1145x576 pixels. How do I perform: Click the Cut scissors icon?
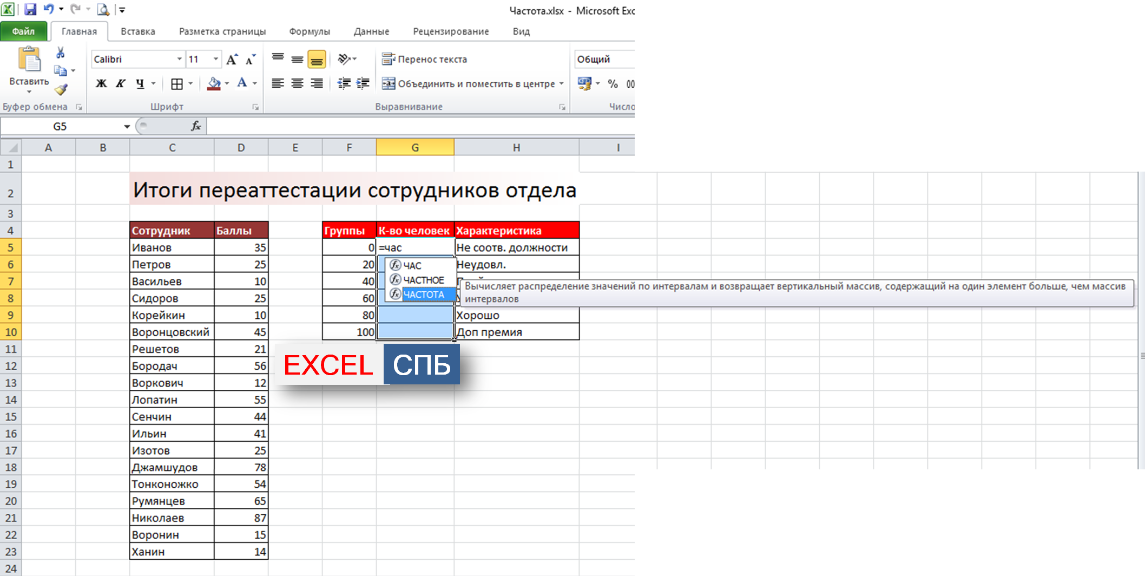tap(60, 53)
